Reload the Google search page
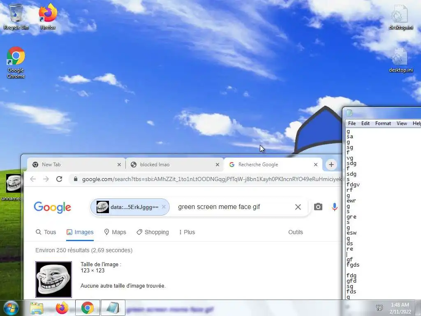The image size is (421, 316). pos(59,179)
